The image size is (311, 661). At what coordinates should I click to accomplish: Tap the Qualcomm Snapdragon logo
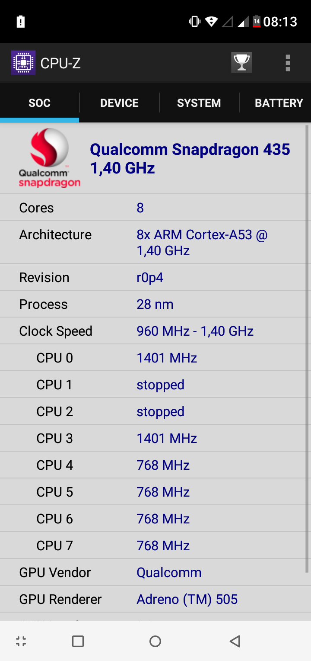[49, 158]
